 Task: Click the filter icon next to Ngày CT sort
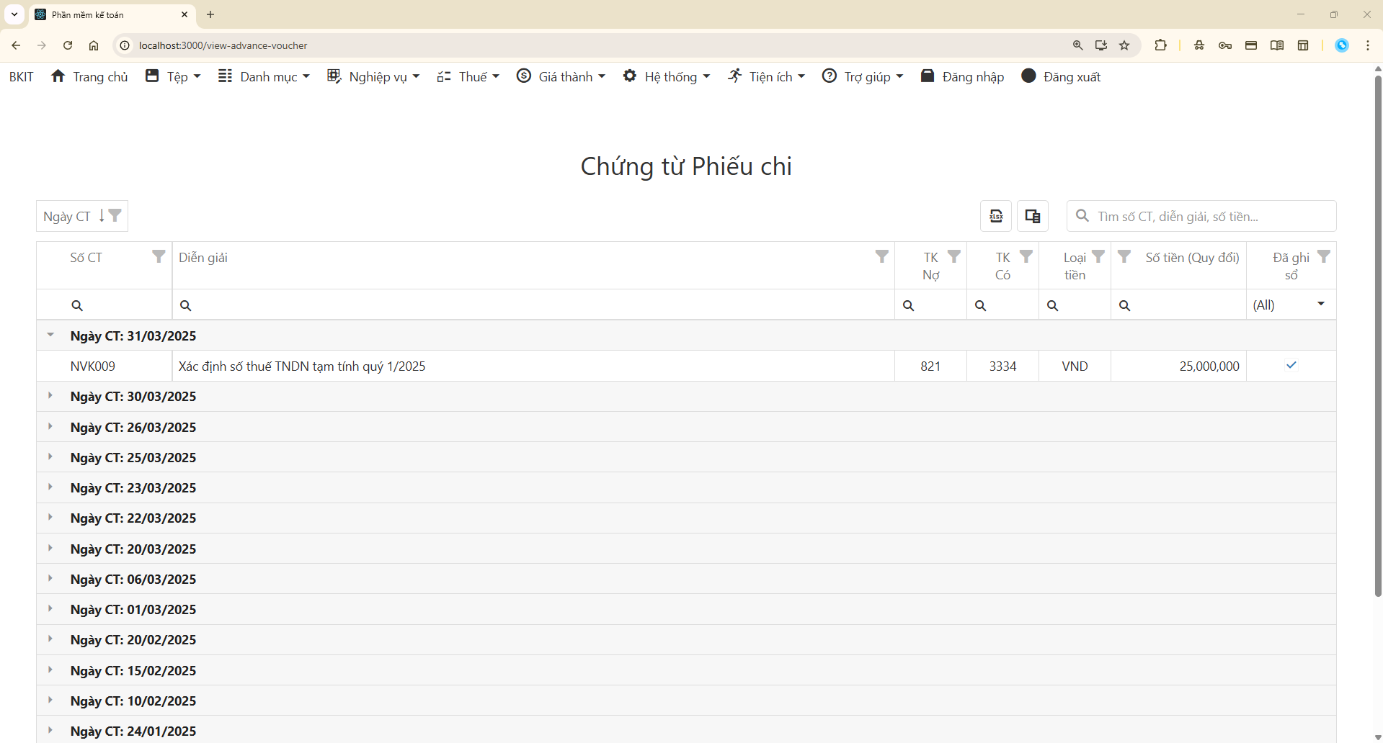tap(116, 215)
